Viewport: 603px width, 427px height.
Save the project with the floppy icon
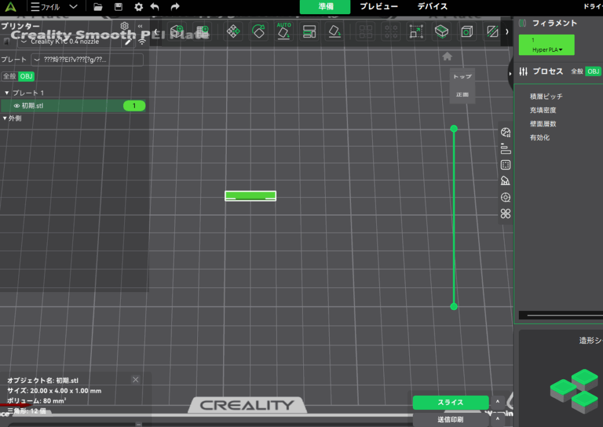(x=118, y=6)
